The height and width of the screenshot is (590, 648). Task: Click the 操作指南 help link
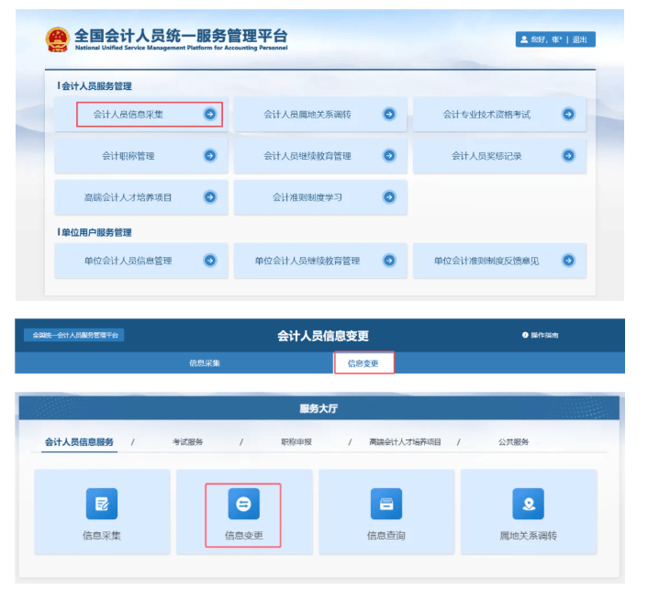(540, 336)
